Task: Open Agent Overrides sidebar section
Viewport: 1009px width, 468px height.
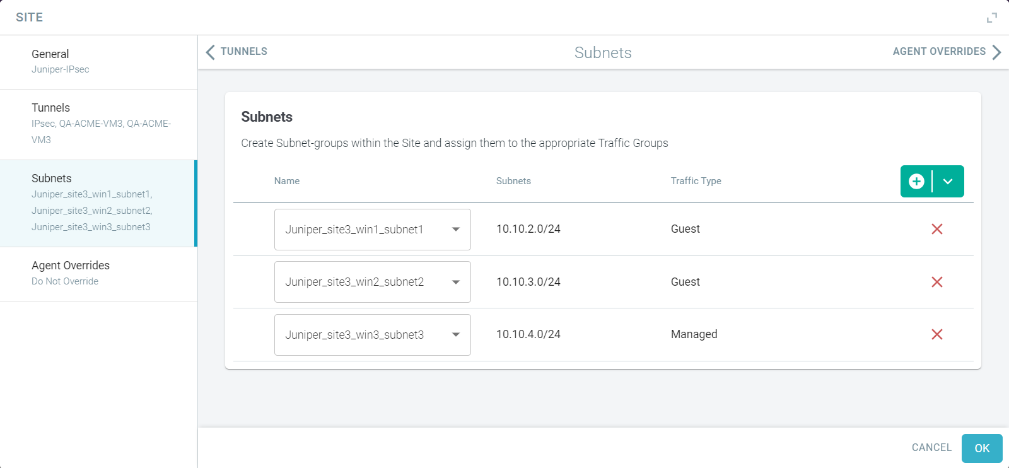Action: pos(98,274)
